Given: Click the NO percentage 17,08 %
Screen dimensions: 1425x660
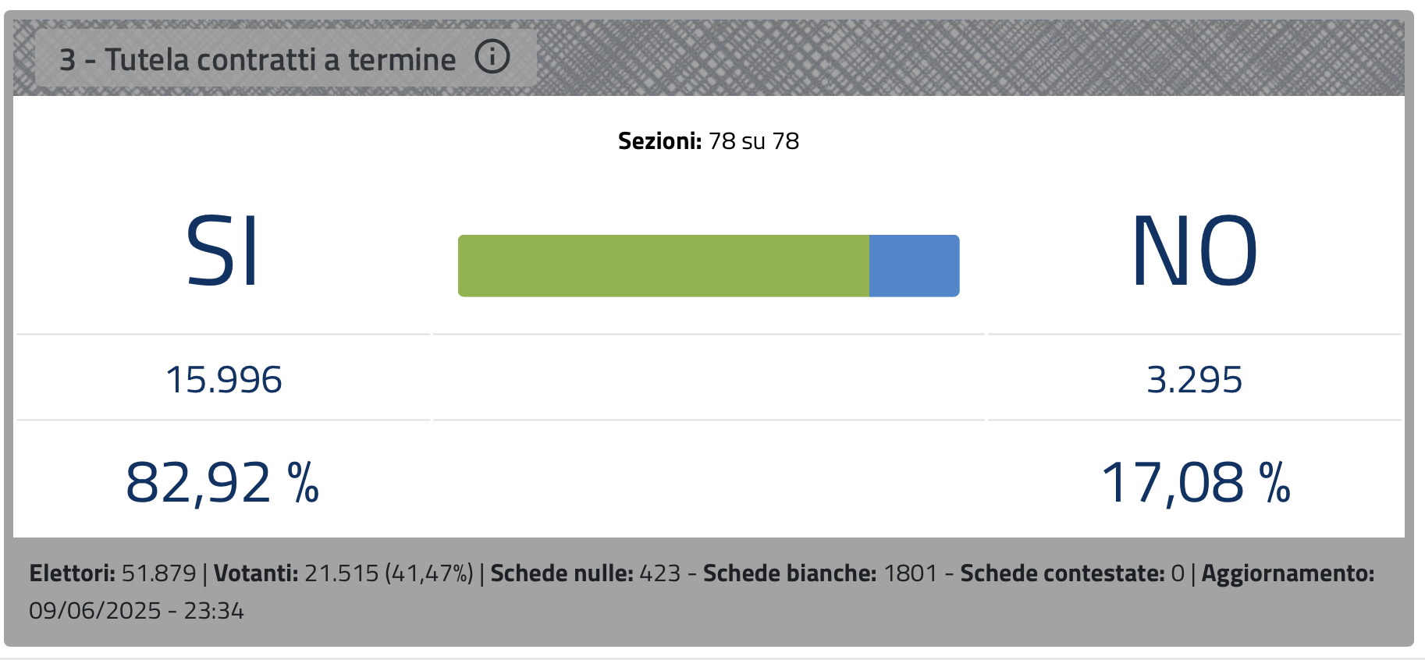Looking at the screenshot, I should click(1196, 482).
